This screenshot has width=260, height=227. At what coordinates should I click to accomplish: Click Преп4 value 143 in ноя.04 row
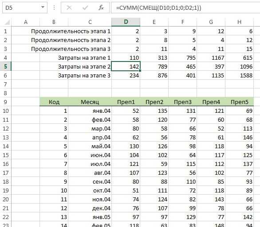click(x=211, y=199)
